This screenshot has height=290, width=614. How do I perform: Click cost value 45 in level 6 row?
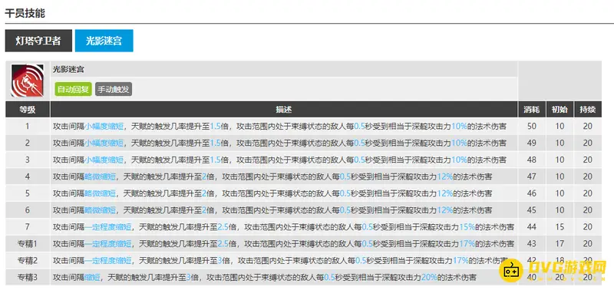531,210
